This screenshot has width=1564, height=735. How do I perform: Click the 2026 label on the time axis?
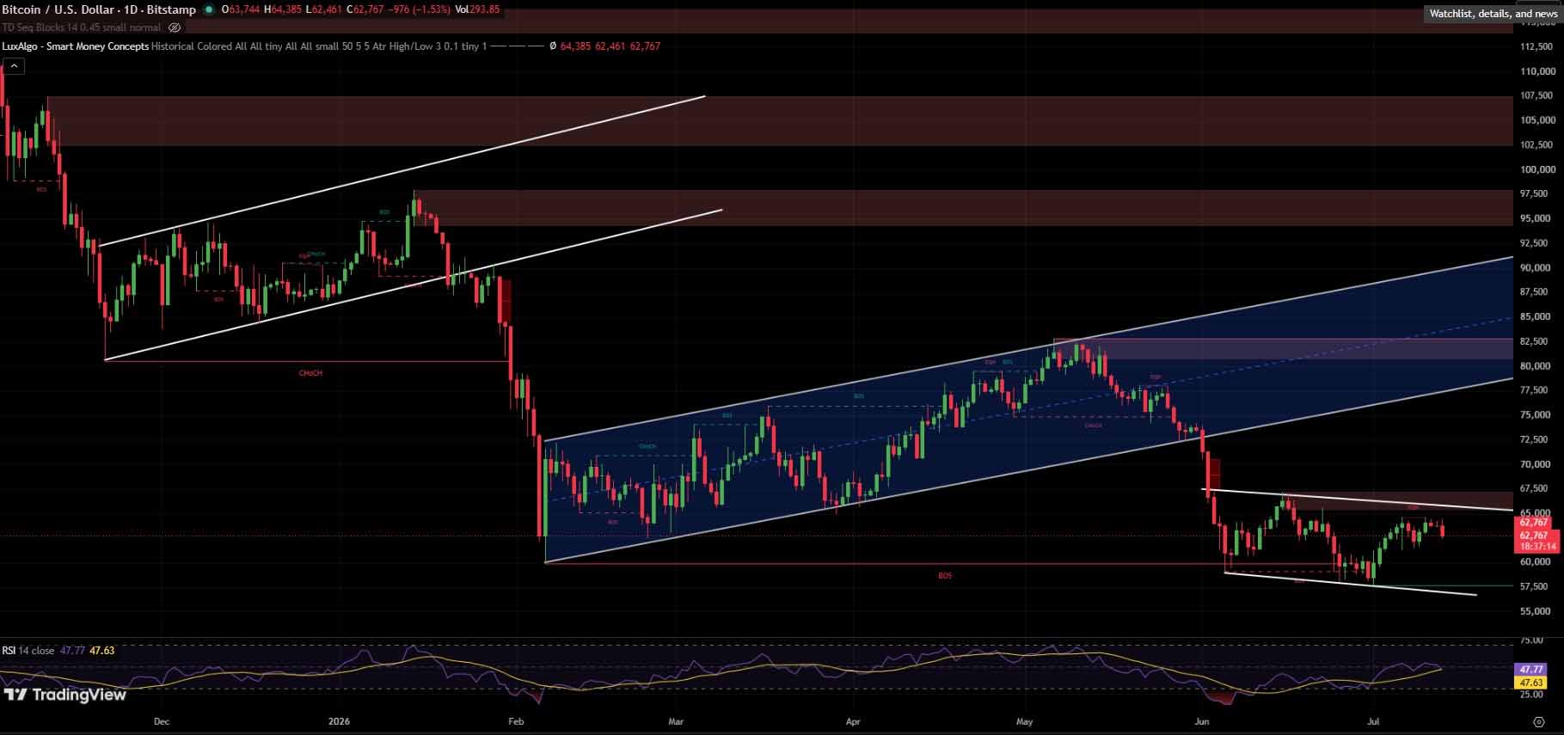click(x=340, y=722)
